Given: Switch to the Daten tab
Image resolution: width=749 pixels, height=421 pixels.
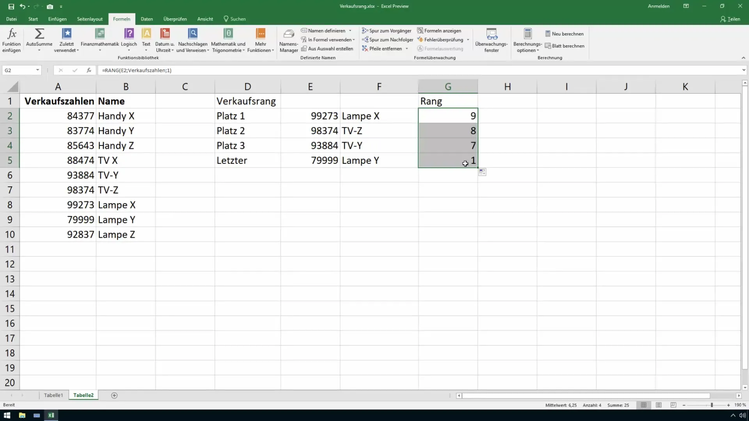Looking at the screenshot, I should pyautogui.click(x=147, y=19).
